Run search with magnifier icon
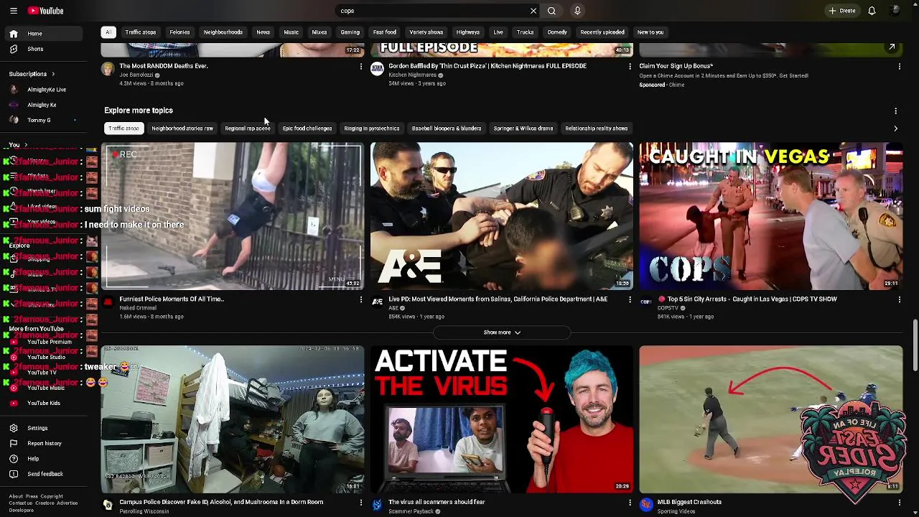Screen dimensions: 919x517 tap(551, 11)
